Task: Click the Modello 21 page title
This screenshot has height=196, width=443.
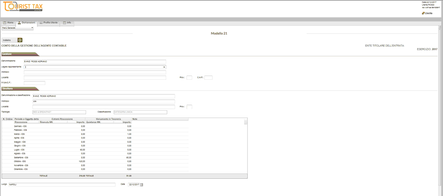Action: (x=219, y=33)
